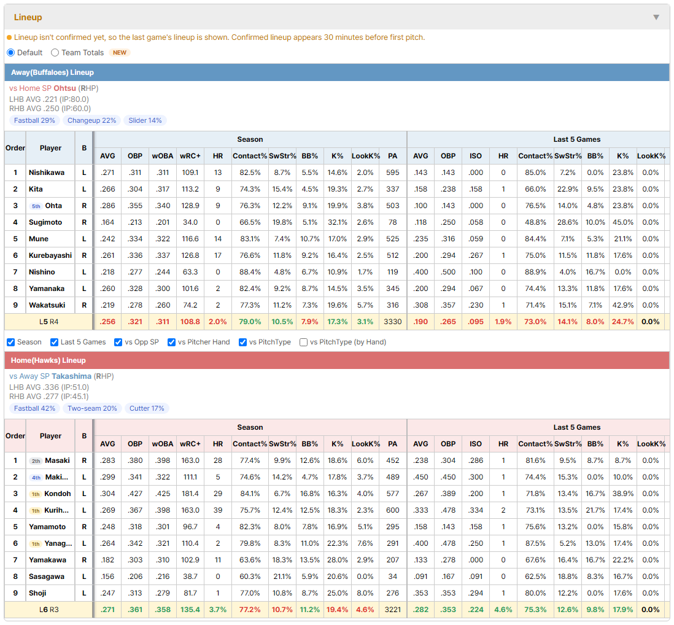Click player name Sasagawa
This screenshot has height=625, width=674.
47,577
